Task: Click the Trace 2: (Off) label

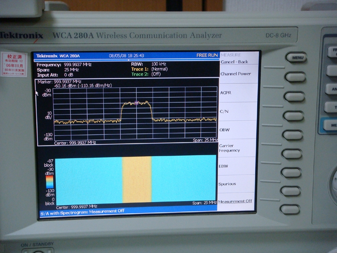Action: click(x=146, y=74)
